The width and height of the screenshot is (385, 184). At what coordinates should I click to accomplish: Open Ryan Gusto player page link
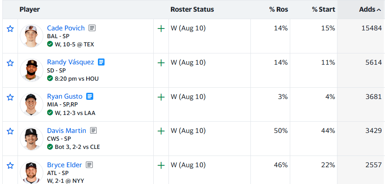pos(65,96)
